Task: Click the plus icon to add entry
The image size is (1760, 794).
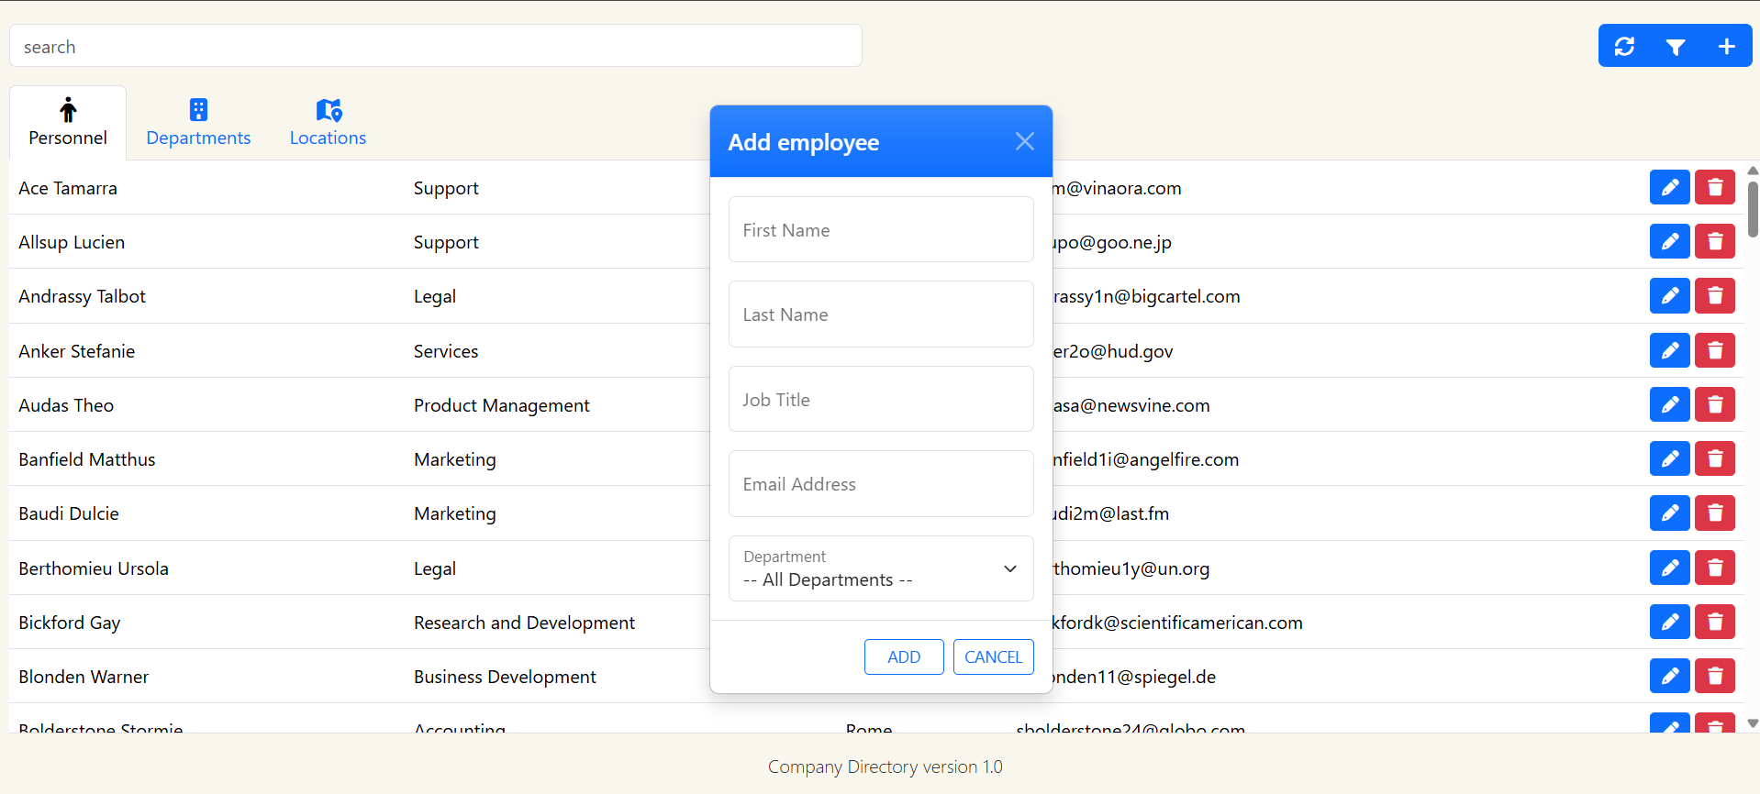Action: point(1726,46)
